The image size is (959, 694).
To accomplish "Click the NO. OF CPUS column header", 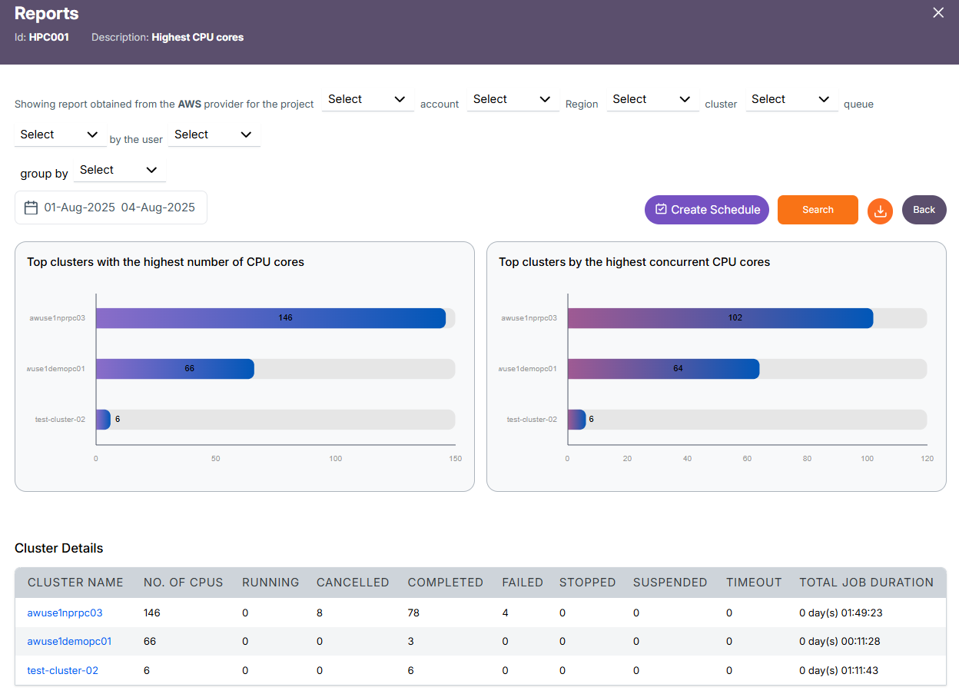I will 184,583.
